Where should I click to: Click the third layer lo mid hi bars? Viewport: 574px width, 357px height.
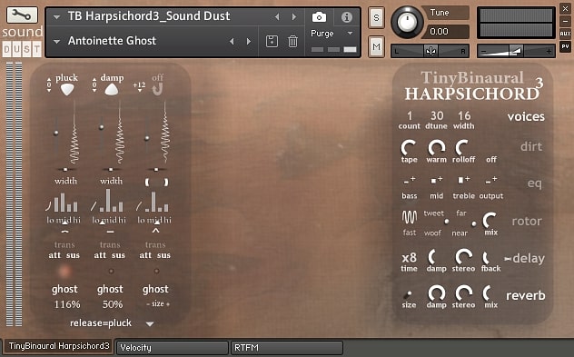coord(156,202)
